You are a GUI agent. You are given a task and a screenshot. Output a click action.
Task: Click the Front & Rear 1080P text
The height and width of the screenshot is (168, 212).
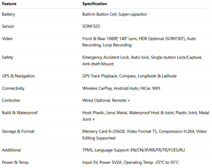coord(100,39)
